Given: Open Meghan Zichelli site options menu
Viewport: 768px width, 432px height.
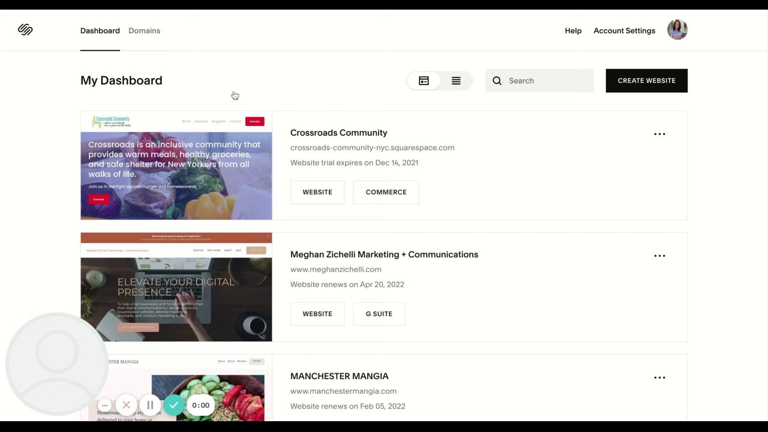Looking at the screenshot, I should click(659, 256).
